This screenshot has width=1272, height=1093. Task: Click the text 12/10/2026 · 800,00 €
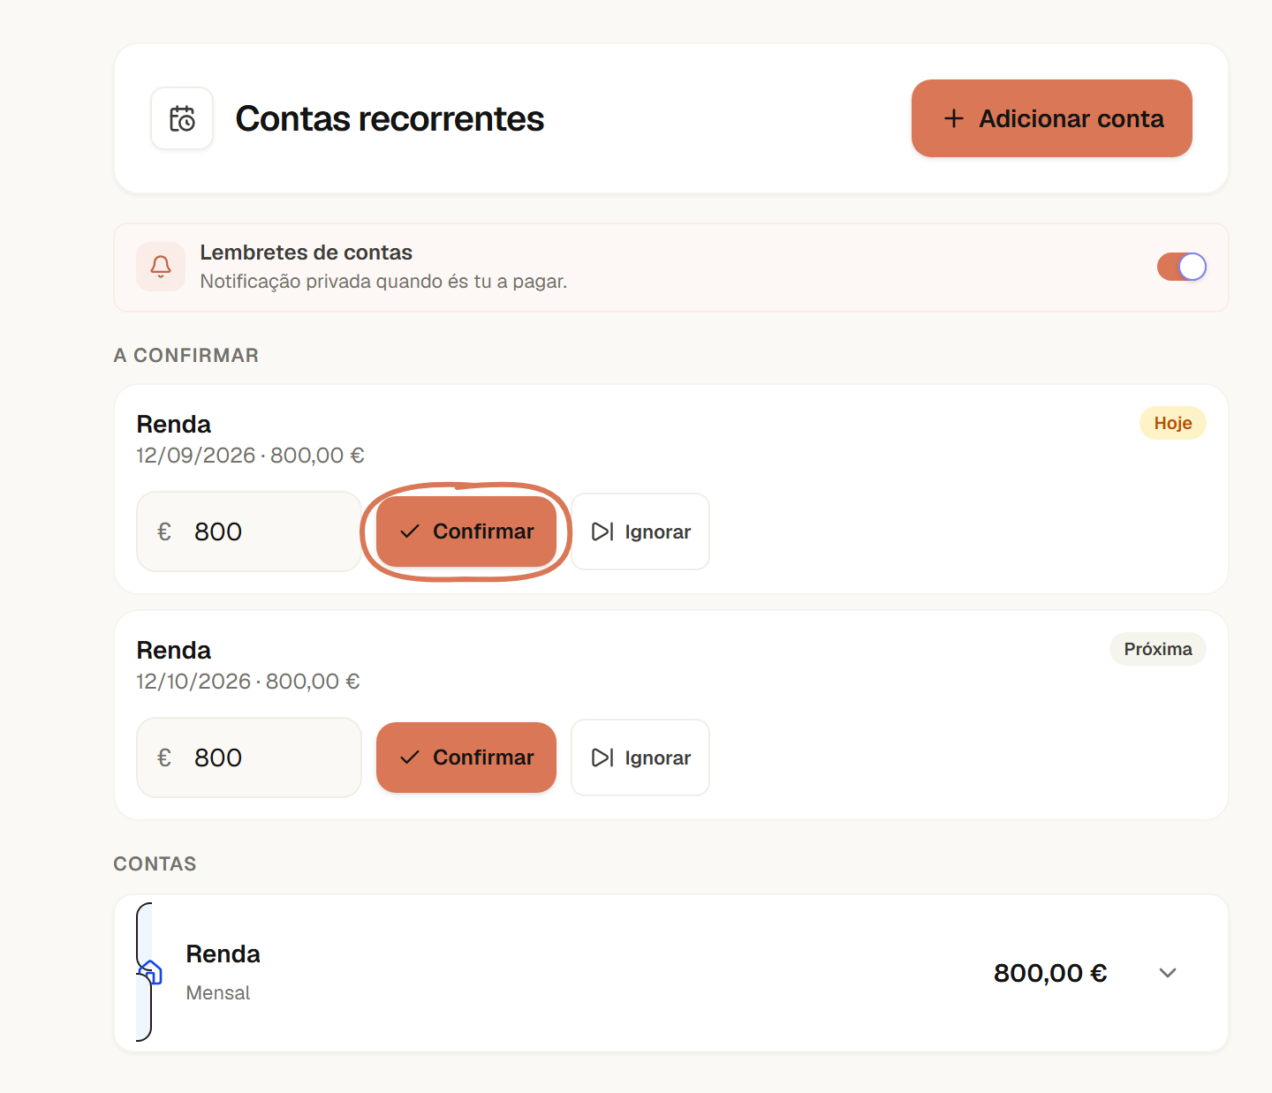pos(248,682)
